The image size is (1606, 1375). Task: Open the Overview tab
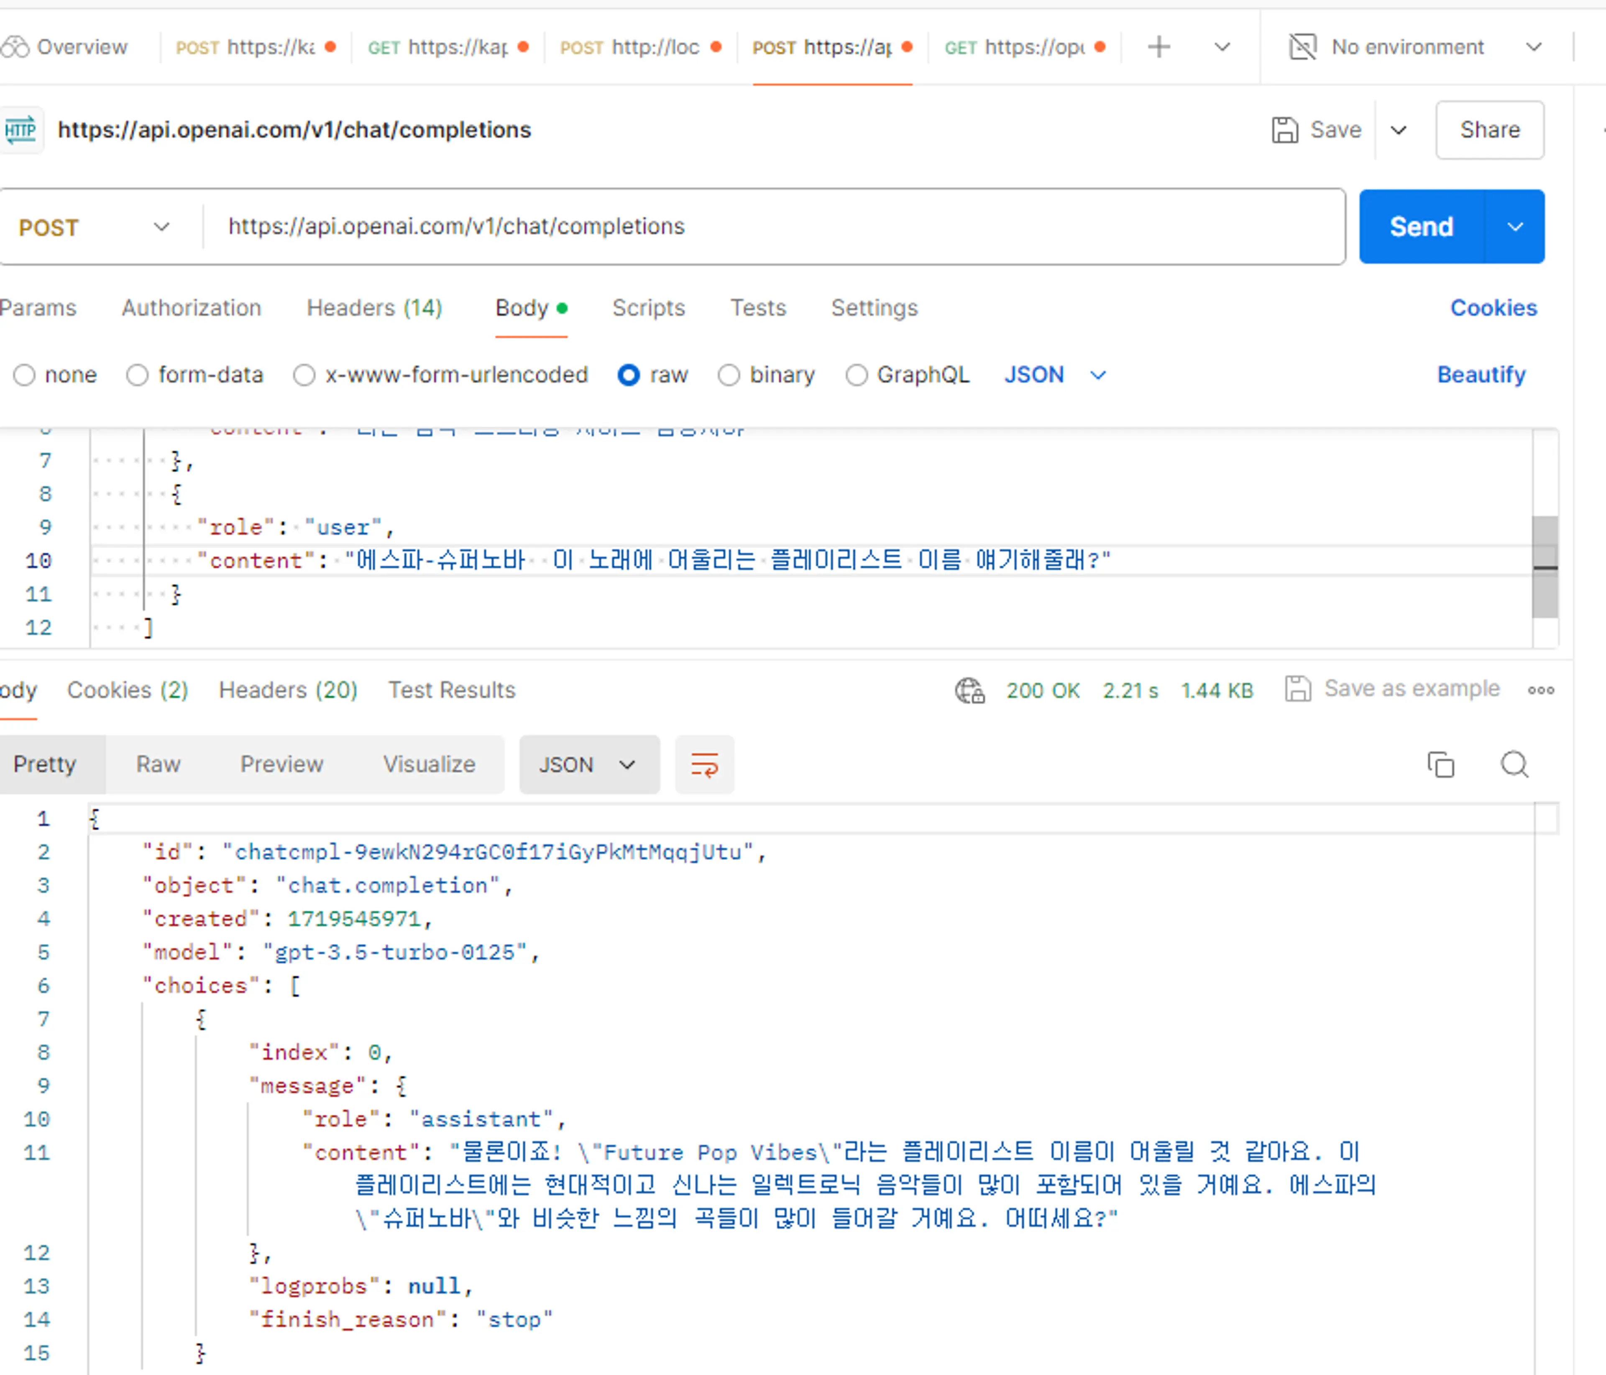(x=65, y=47)
